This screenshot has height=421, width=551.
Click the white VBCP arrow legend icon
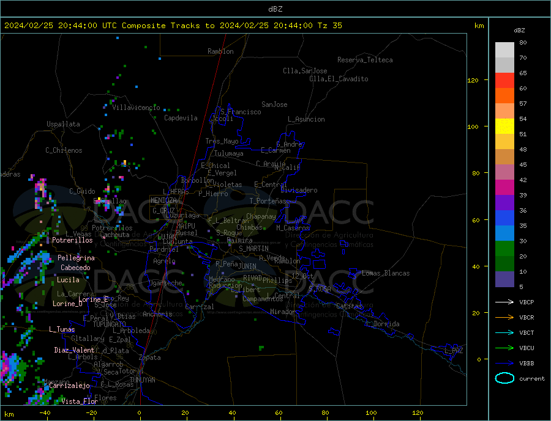[504, 302]
